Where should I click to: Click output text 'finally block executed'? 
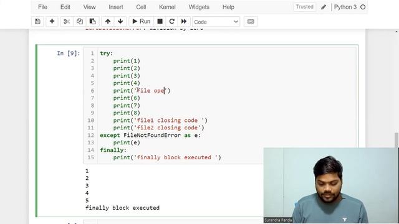(x=122, y=208)
